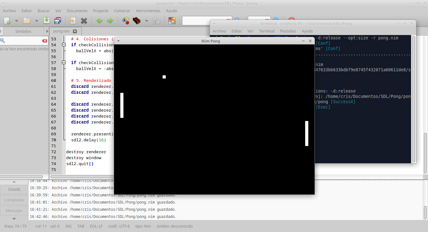Click the Build brick icon
The width and height of the screenshot is (428, 232).
coord(137,21)
